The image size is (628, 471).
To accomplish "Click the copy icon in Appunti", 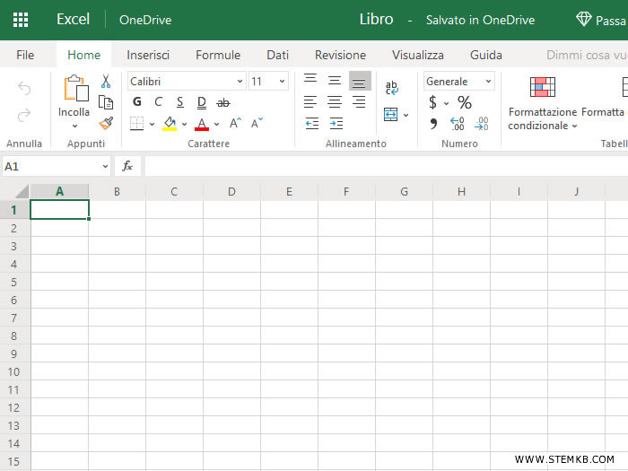I will click(x=106, y=102).
